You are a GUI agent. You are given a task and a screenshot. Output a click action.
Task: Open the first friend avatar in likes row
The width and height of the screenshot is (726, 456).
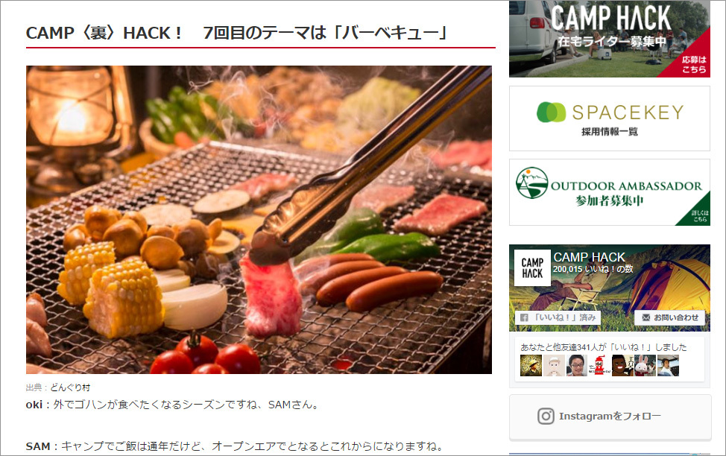click(531, 365)
